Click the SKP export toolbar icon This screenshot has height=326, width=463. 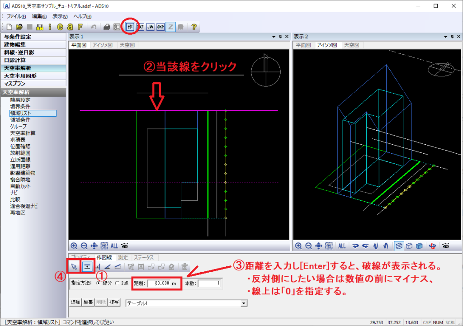(161, 27)
